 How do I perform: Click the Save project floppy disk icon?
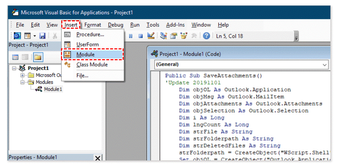[42, 36]
